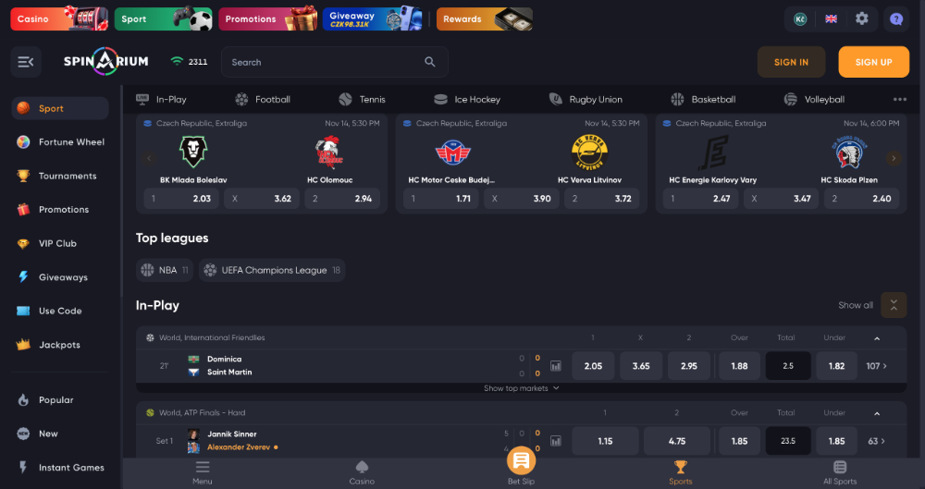
Task: Click the SIGN IN button
Action: click(791, 62)
